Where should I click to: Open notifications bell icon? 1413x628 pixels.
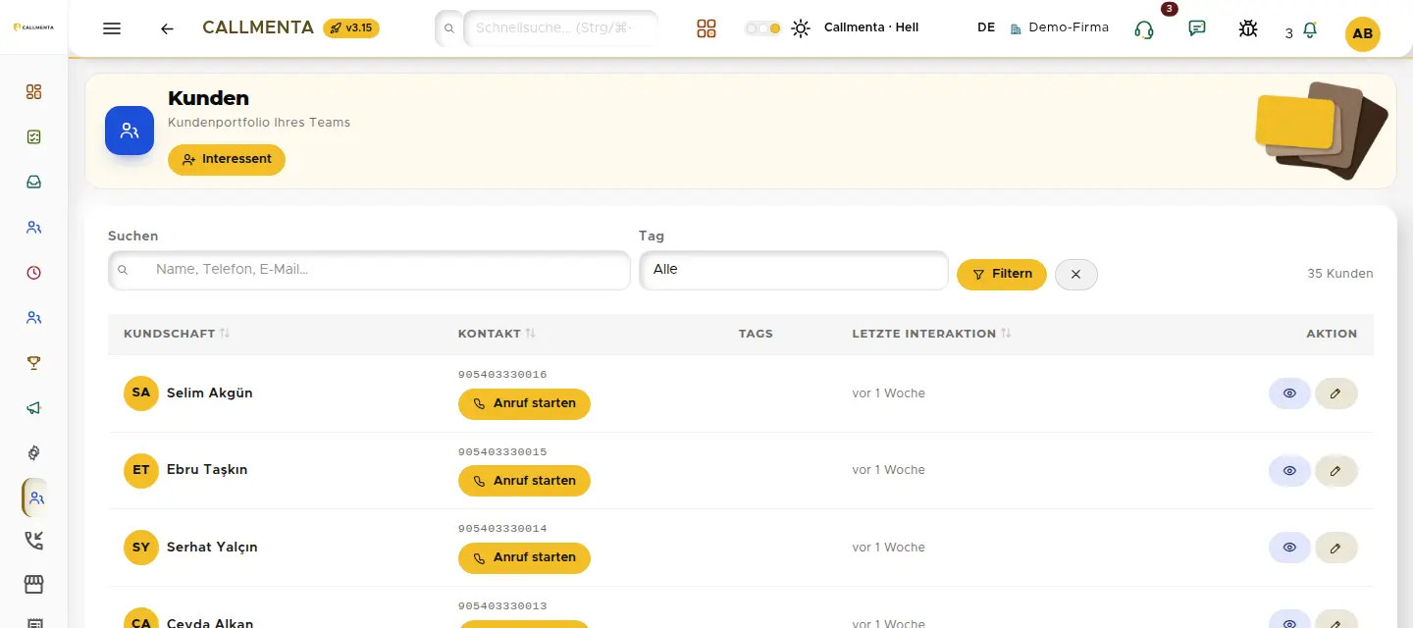1309,30
